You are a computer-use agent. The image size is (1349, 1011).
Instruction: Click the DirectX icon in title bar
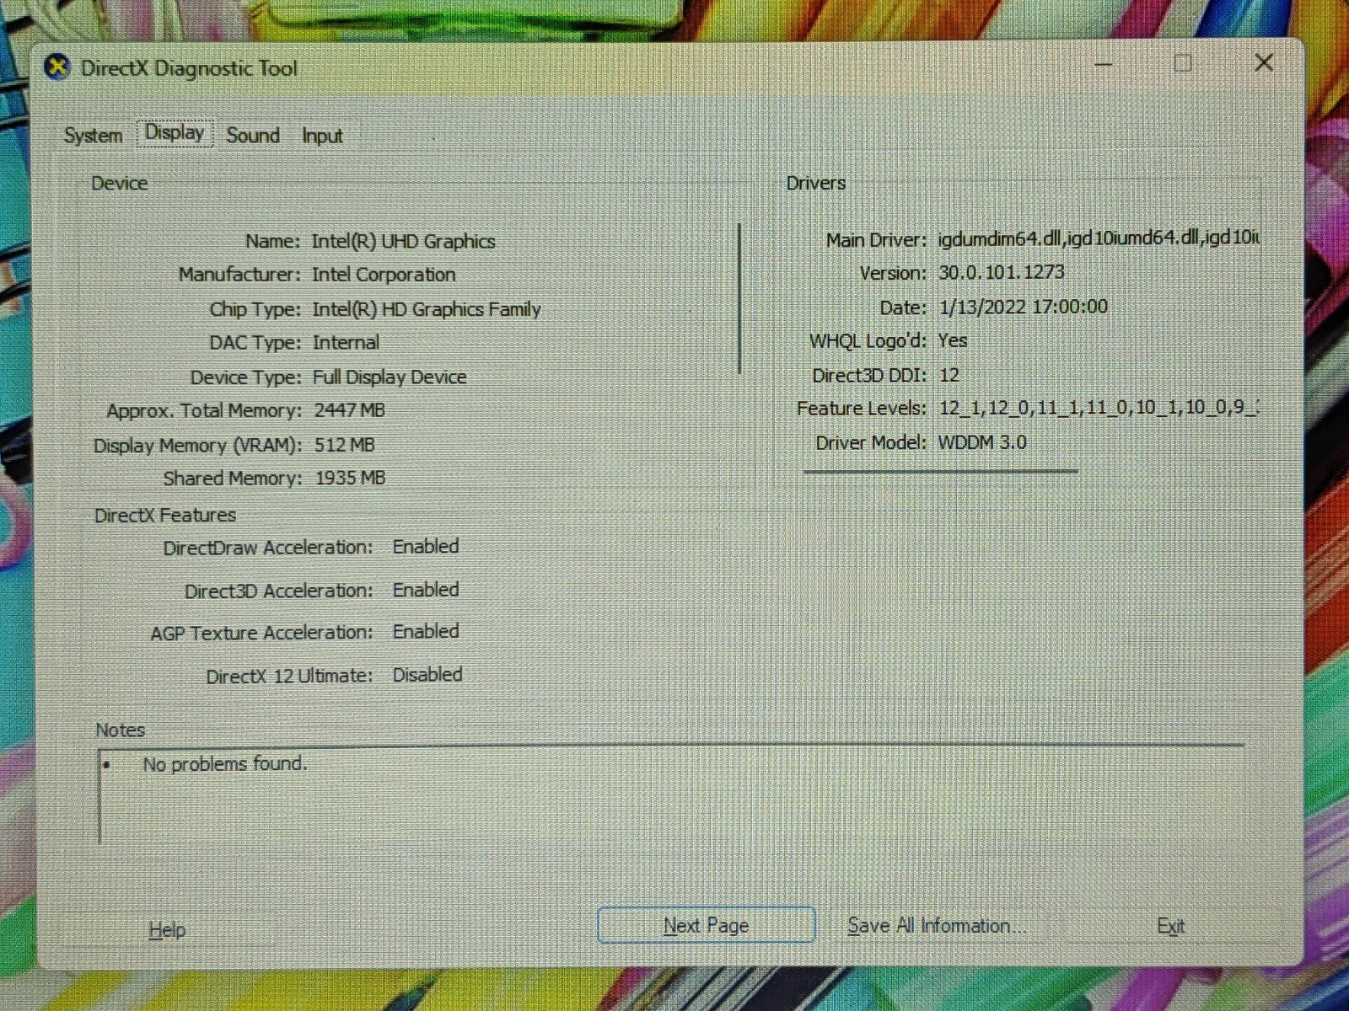click(x=57, y=67)
